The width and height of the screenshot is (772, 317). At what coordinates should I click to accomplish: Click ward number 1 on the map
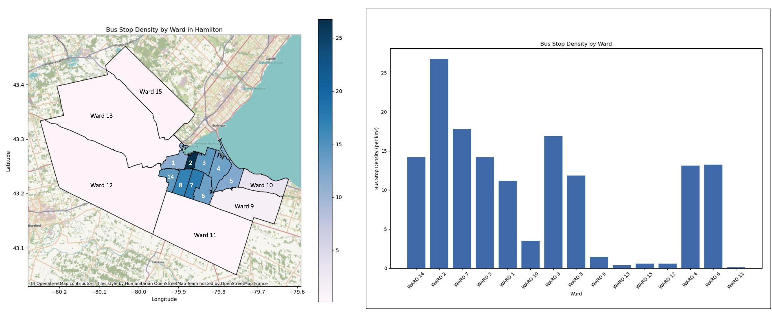[173, 163]
